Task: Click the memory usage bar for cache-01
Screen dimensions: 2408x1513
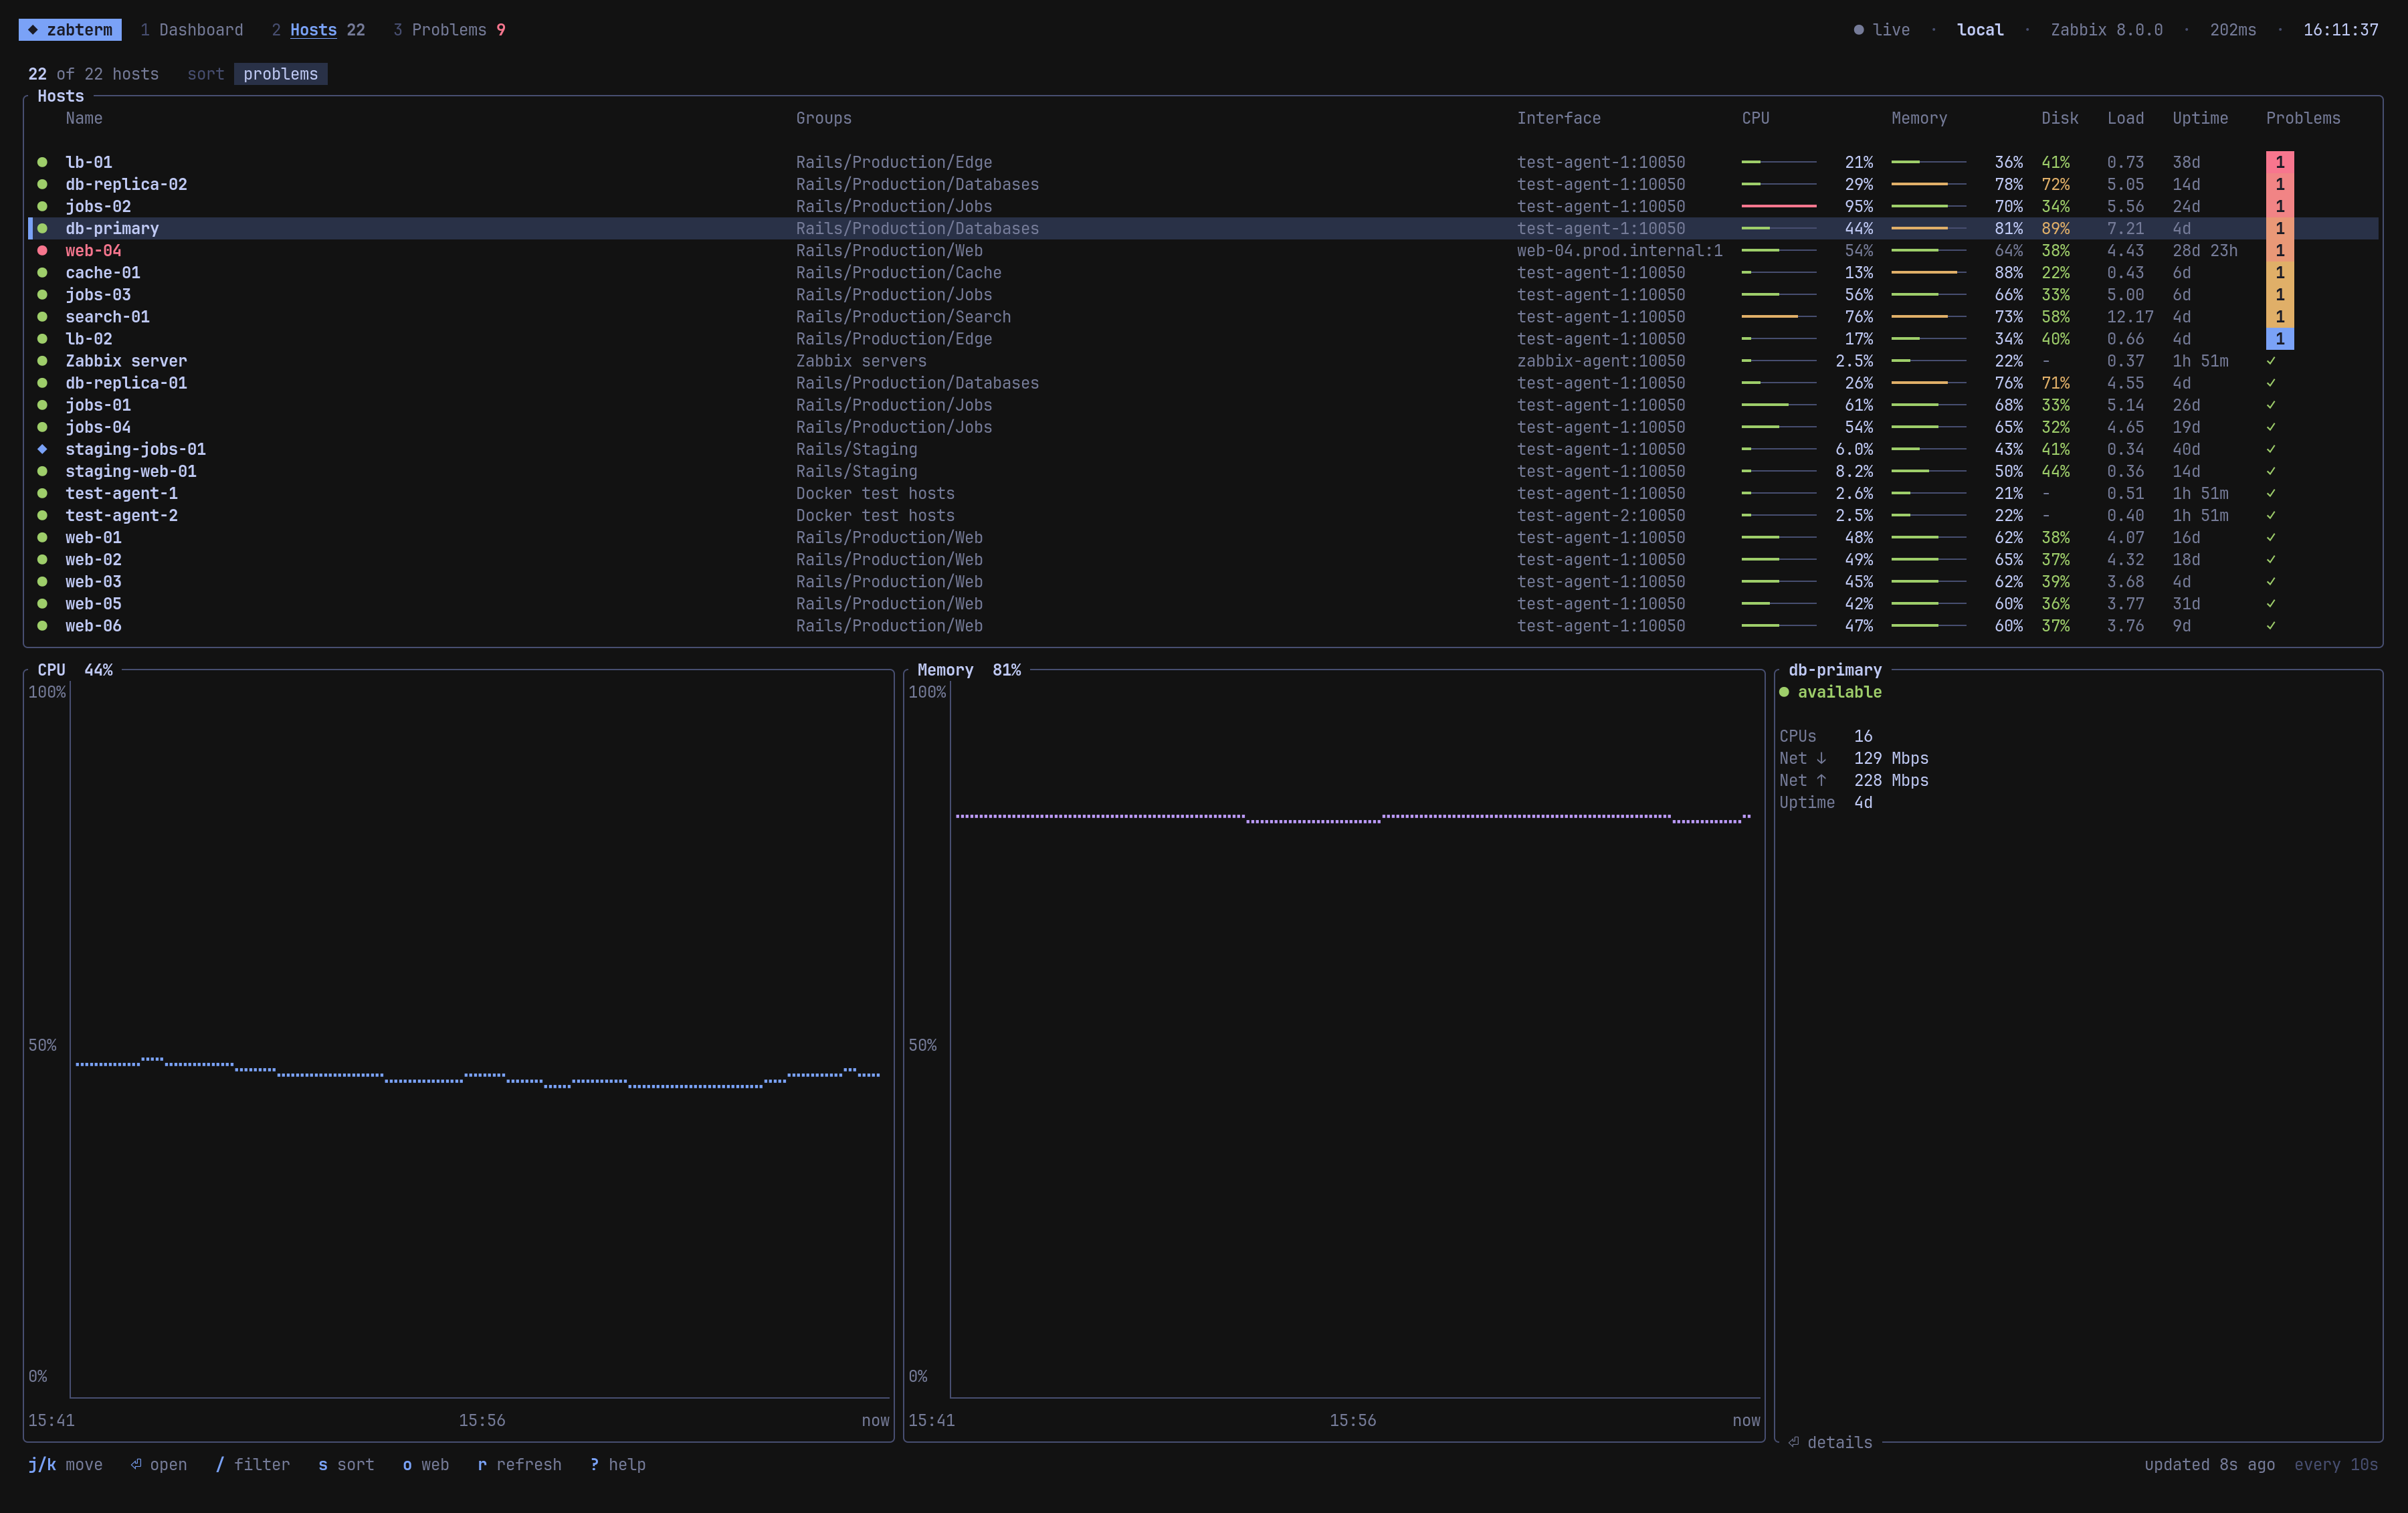Action: (x=1928, y=273)
